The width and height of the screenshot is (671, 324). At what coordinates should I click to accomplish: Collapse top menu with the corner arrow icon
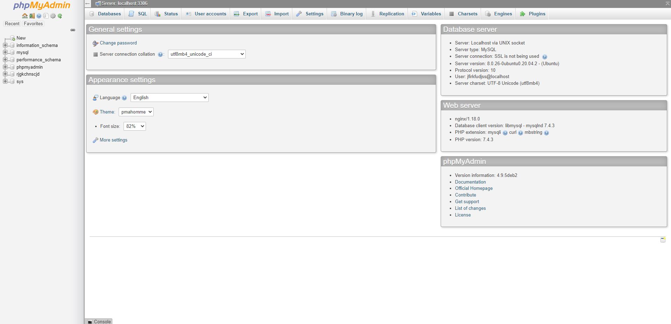coord(667,3)
